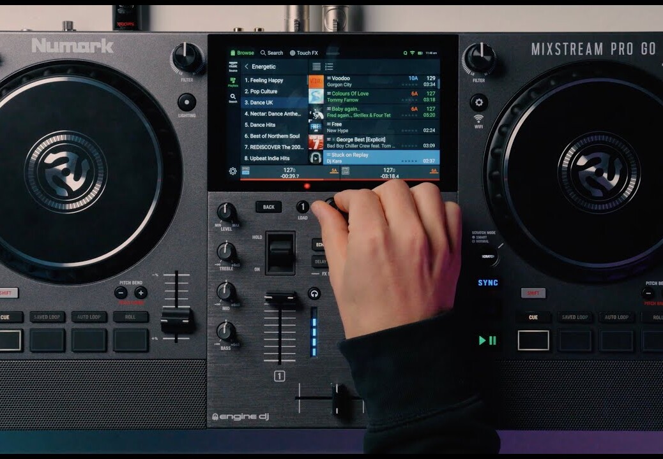Switch to the numbered list view icon
The width and height of the screenshot is (663, 459).
[329, 66]
